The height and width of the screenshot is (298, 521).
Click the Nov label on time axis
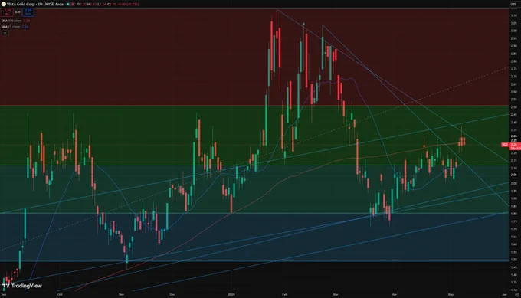[121, 294]
